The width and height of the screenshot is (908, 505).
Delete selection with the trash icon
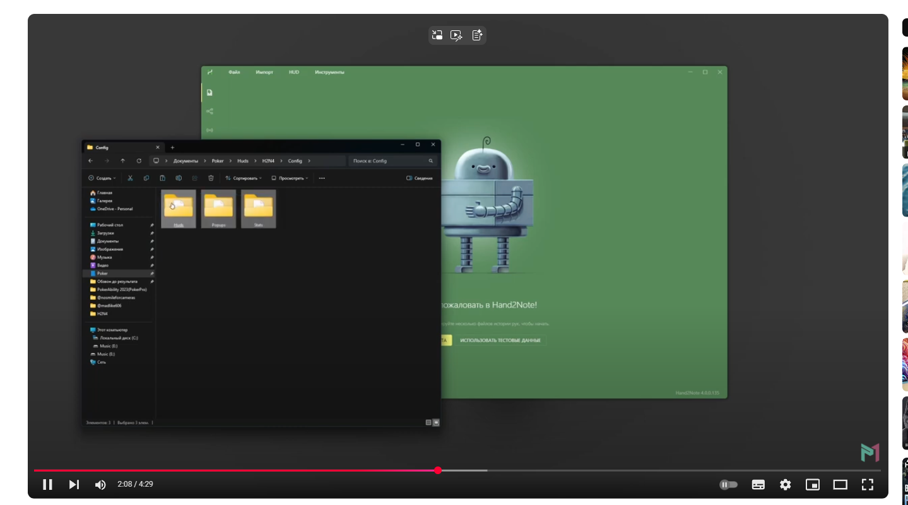pos(211,178)
